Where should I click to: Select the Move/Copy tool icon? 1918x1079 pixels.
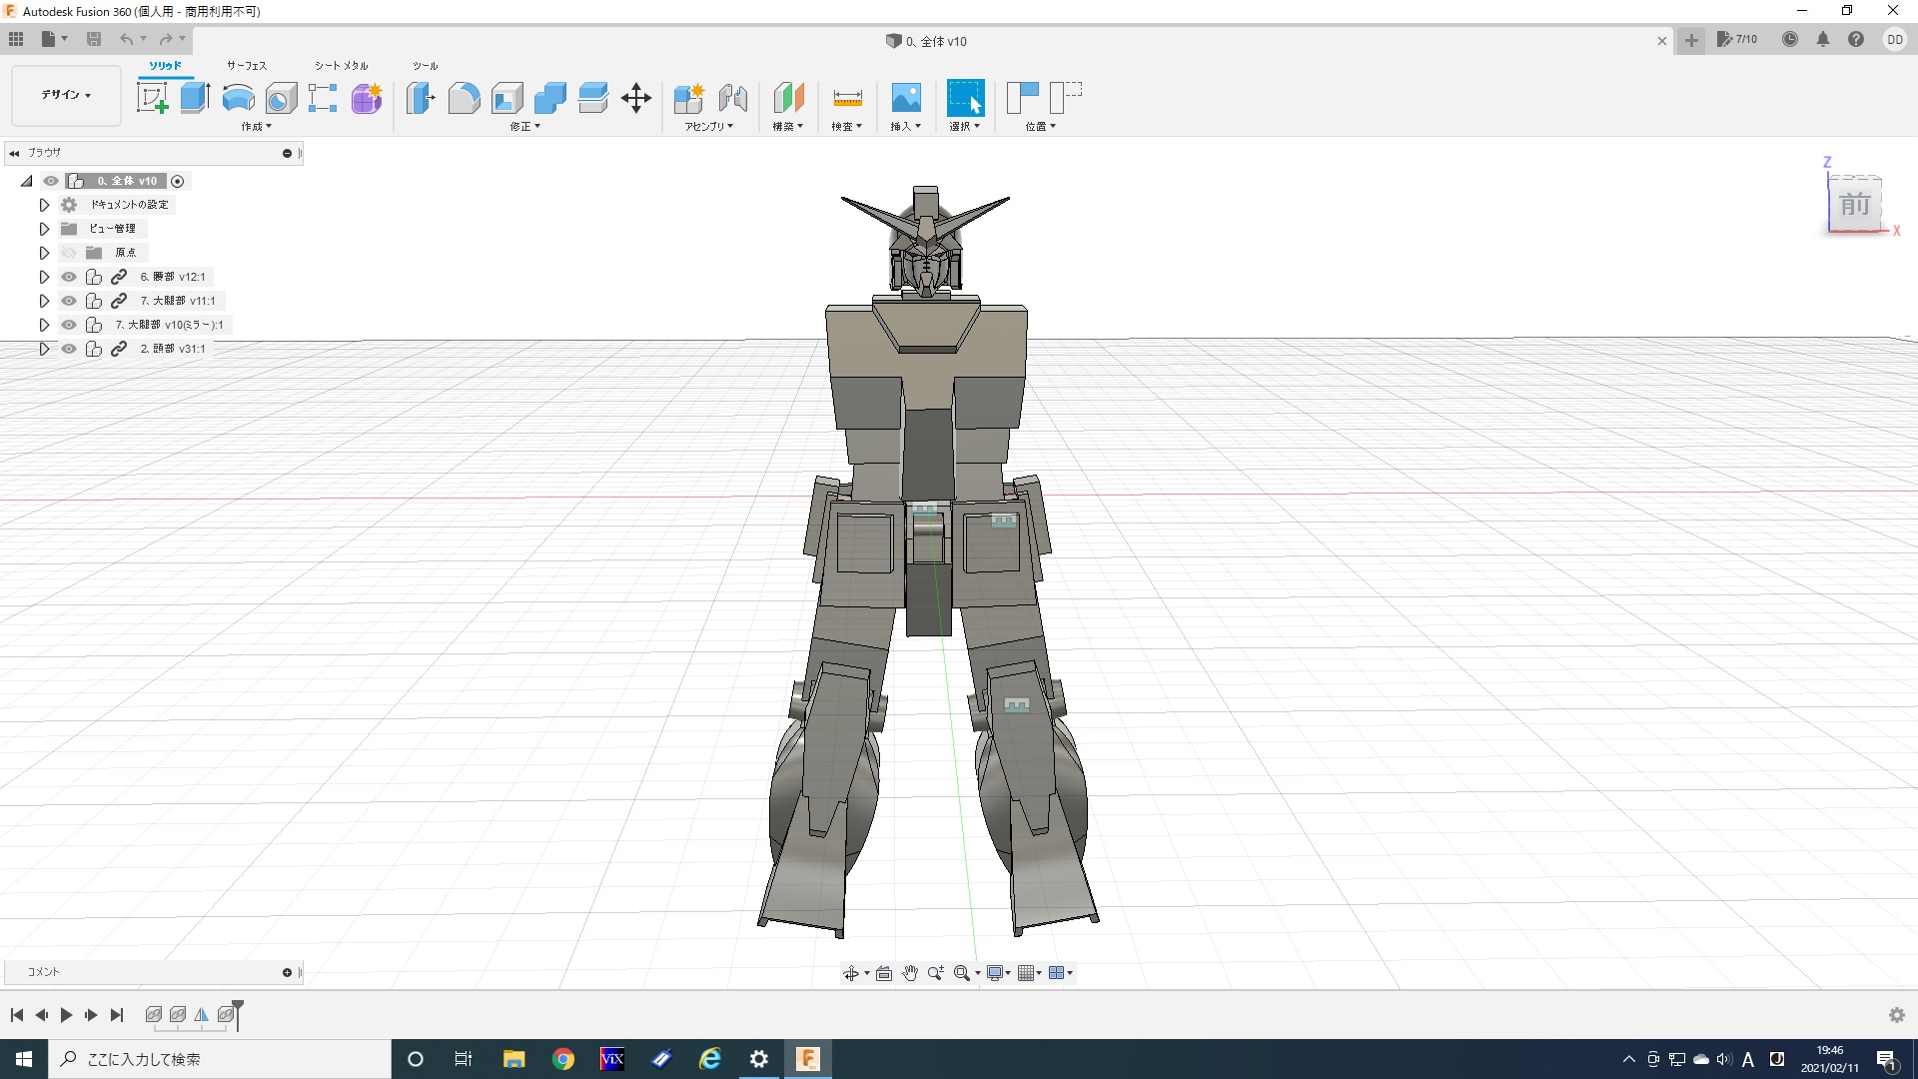636,98
